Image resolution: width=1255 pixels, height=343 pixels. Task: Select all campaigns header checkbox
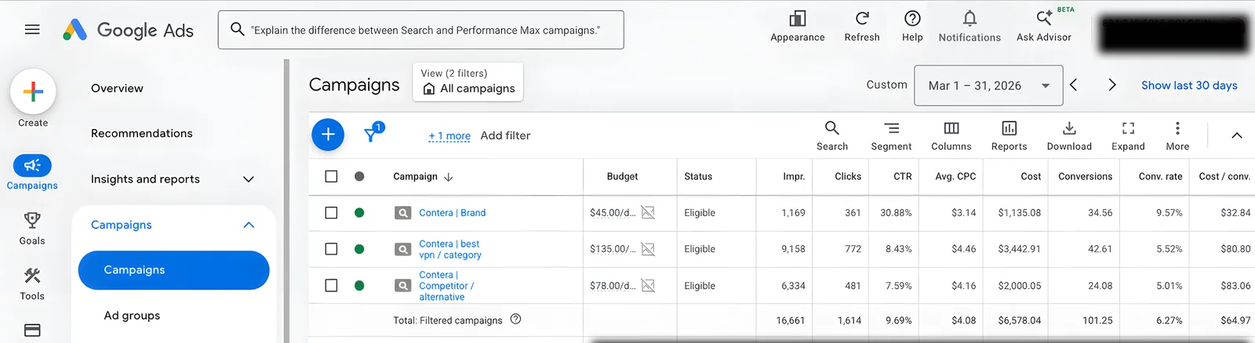[x=331, y=176]
